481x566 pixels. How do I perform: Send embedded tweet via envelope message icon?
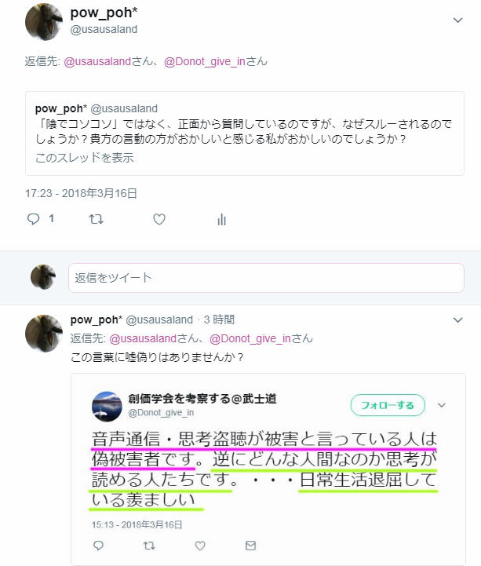pyautogui.click(x=250, y=545)
